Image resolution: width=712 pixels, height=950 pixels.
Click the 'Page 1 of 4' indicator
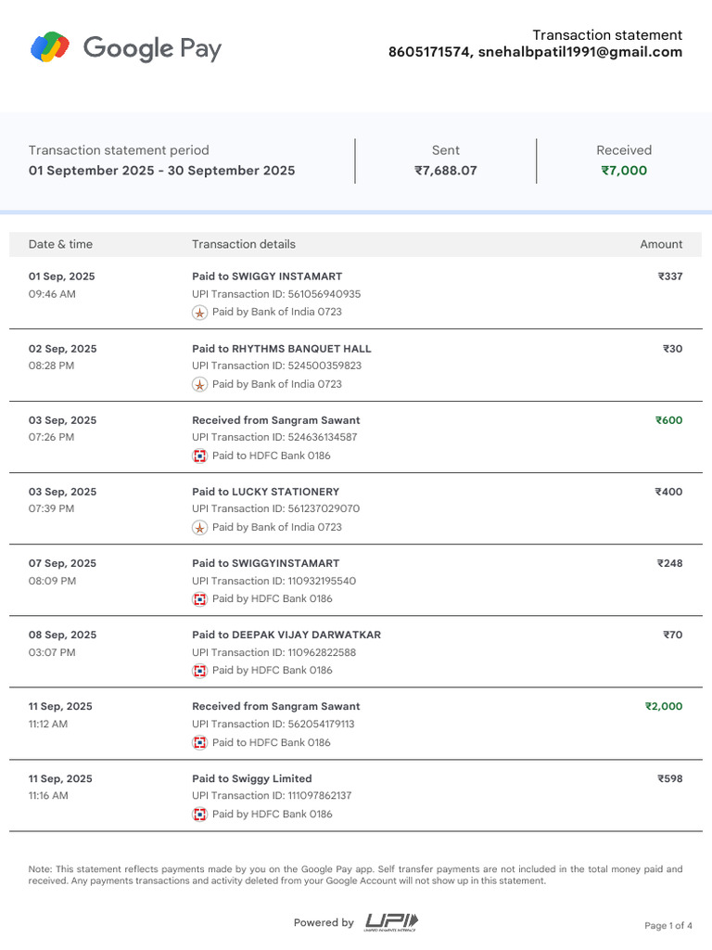(x=668, y=926)
